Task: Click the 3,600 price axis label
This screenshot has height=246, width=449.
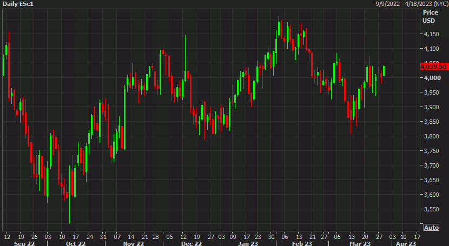Action: coord(431,195)
